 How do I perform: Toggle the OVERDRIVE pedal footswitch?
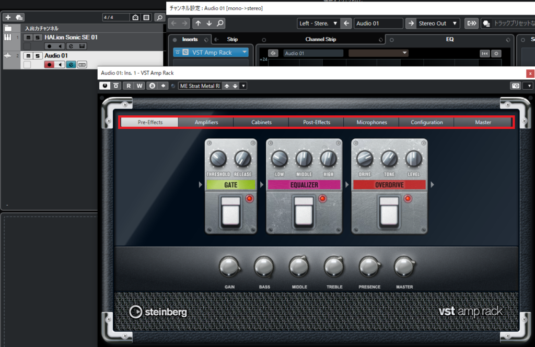pyautogui.click(x=389, y=211)
